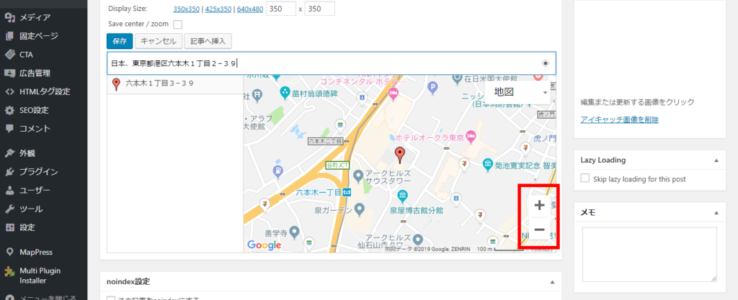Screen dimensions: 738x300
Task: Toggle the Save center / zoom checkbox
Action: (177, 24)
